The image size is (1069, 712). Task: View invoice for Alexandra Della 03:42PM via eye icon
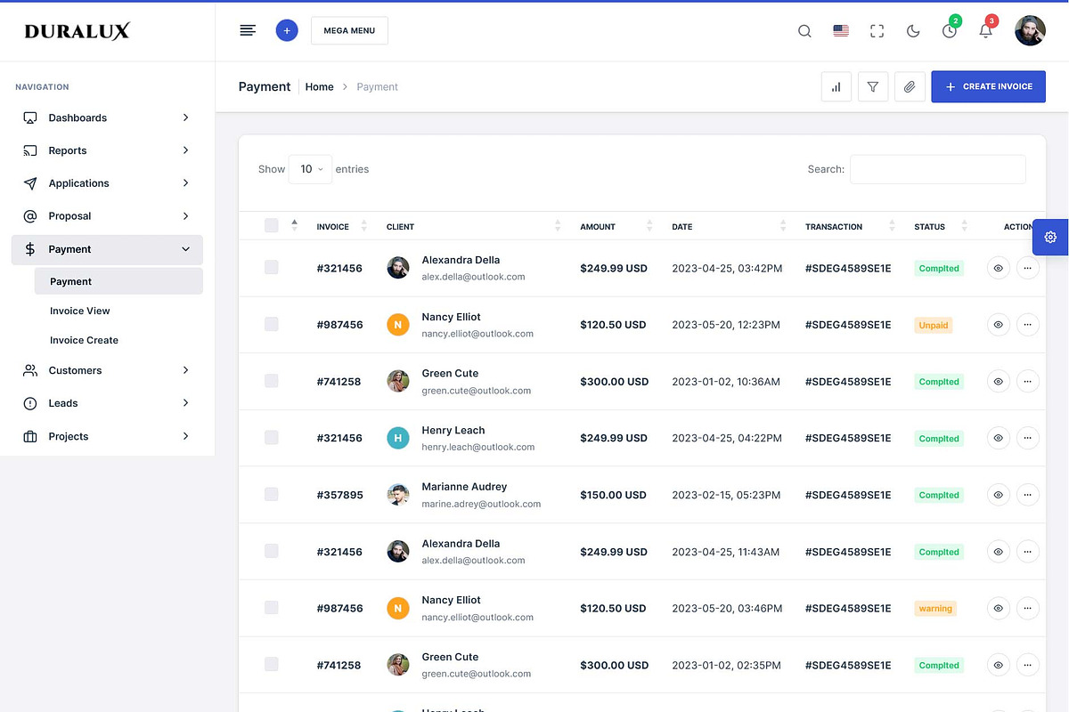click(999, 268)
